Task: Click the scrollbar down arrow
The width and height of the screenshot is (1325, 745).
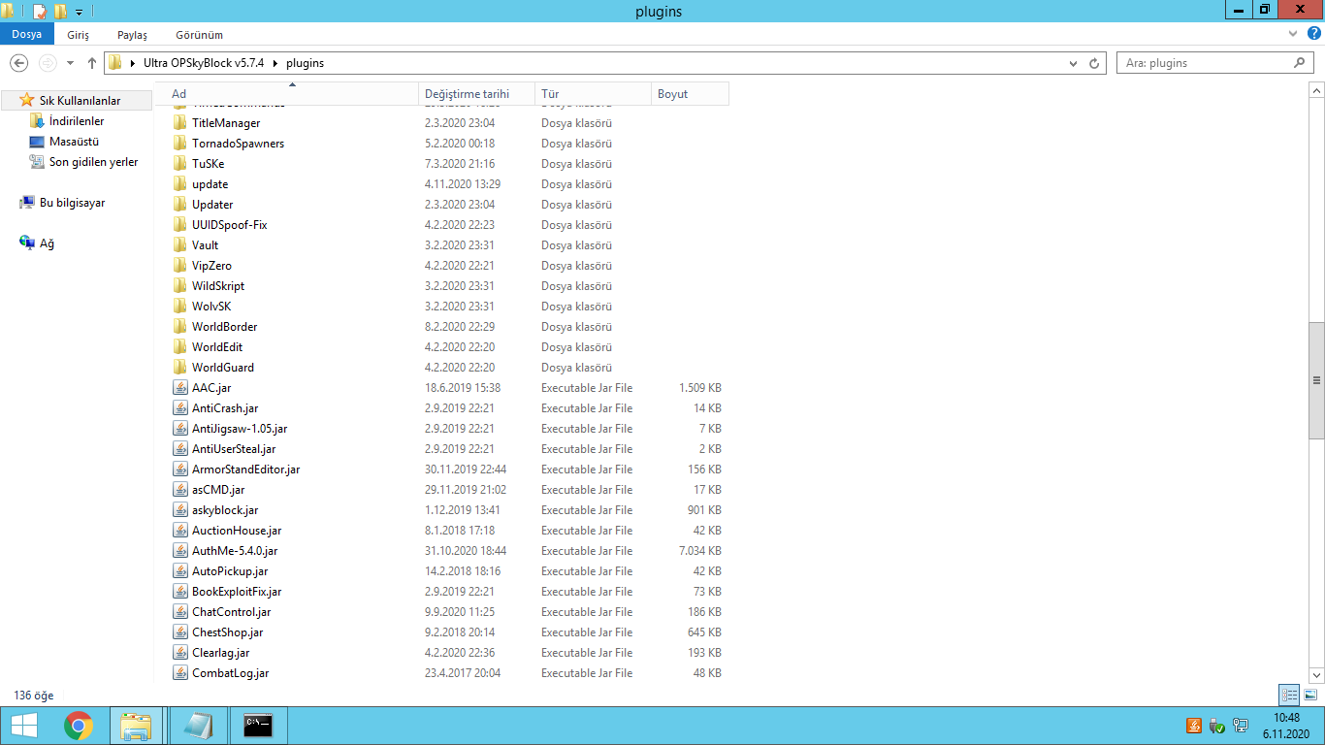Action: coord(1316,675)
